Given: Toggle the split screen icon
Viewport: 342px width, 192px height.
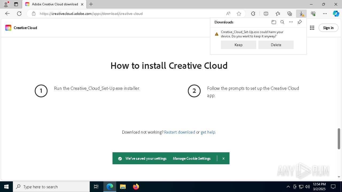Looking at the screenshot, I should [x=266, y=14].
